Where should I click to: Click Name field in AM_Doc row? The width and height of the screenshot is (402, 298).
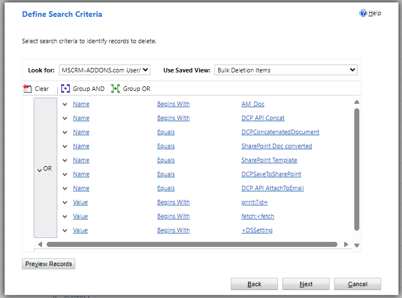[81, 104]
